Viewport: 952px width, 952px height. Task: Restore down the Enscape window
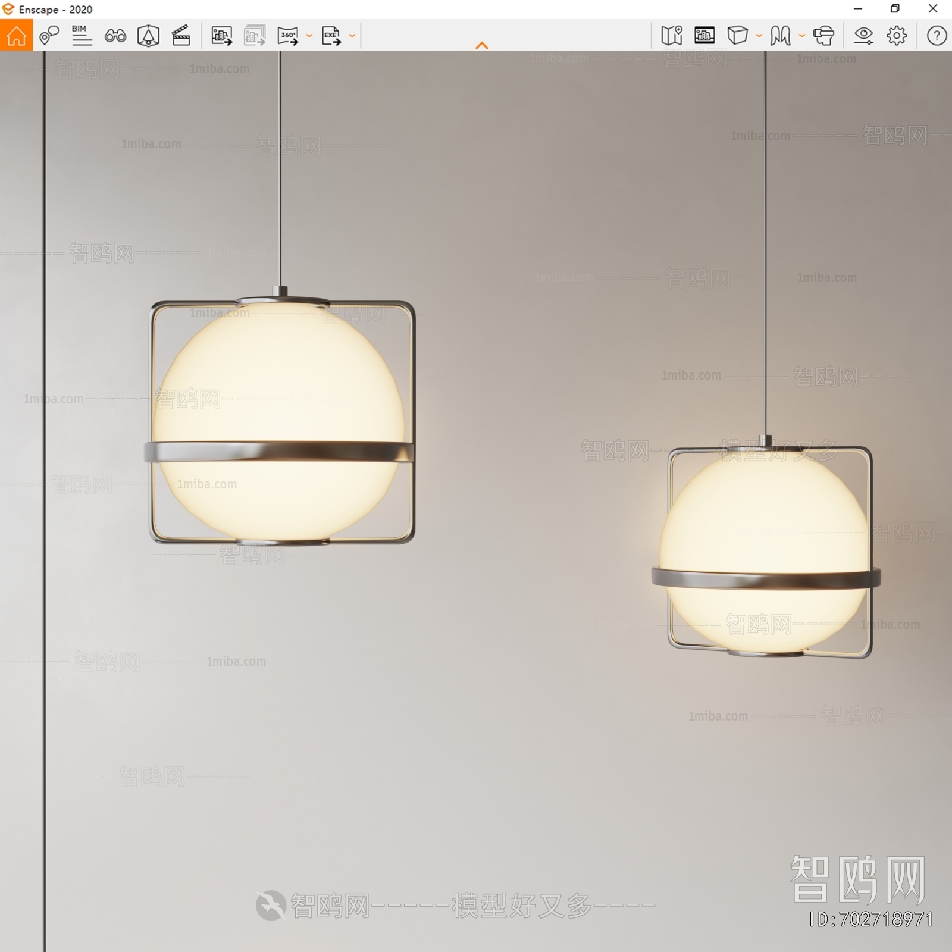[895, 9]
